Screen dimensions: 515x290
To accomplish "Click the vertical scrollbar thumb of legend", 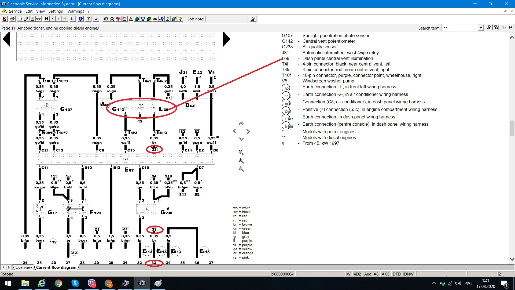I will [x=512, y=128].
